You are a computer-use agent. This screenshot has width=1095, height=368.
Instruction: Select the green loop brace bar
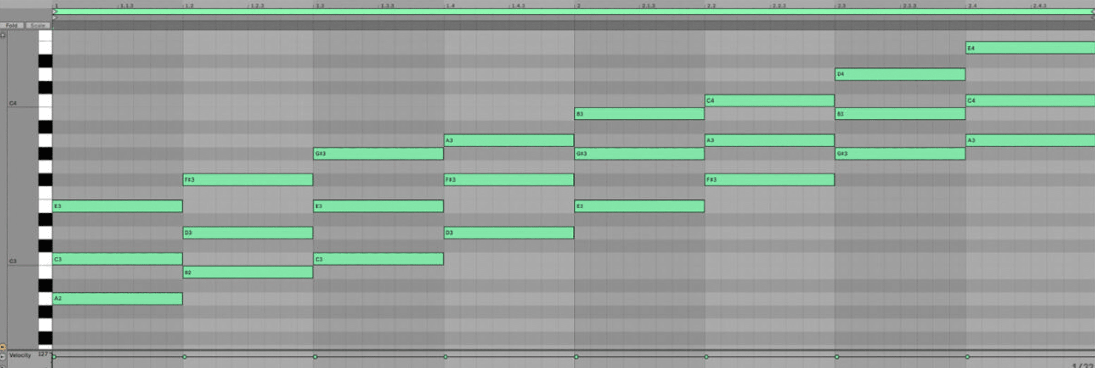(x=574, y=11)
